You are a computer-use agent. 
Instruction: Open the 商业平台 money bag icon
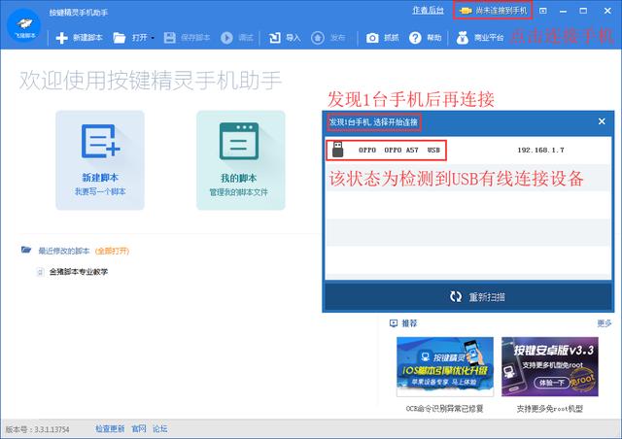point(463,38)
